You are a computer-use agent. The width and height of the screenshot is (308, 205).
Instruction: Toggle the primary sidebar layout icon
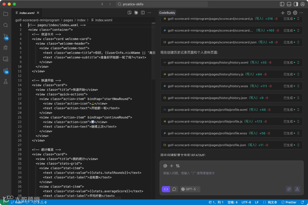[282, 4]
